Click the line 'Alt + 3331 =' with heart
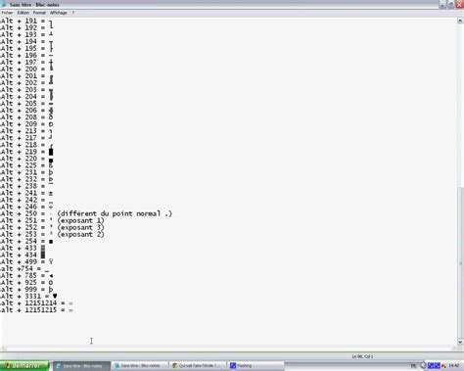Image resolution: width=464 pixels, height=371 pixels. click(28, 297)
